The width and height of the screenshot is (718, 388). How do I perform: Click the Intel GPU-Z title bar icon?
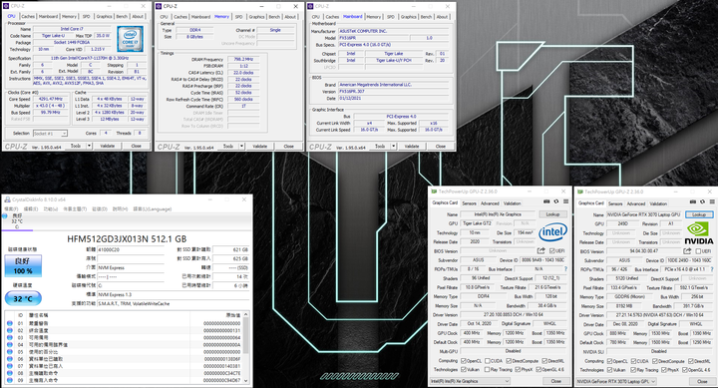point(434,192)
